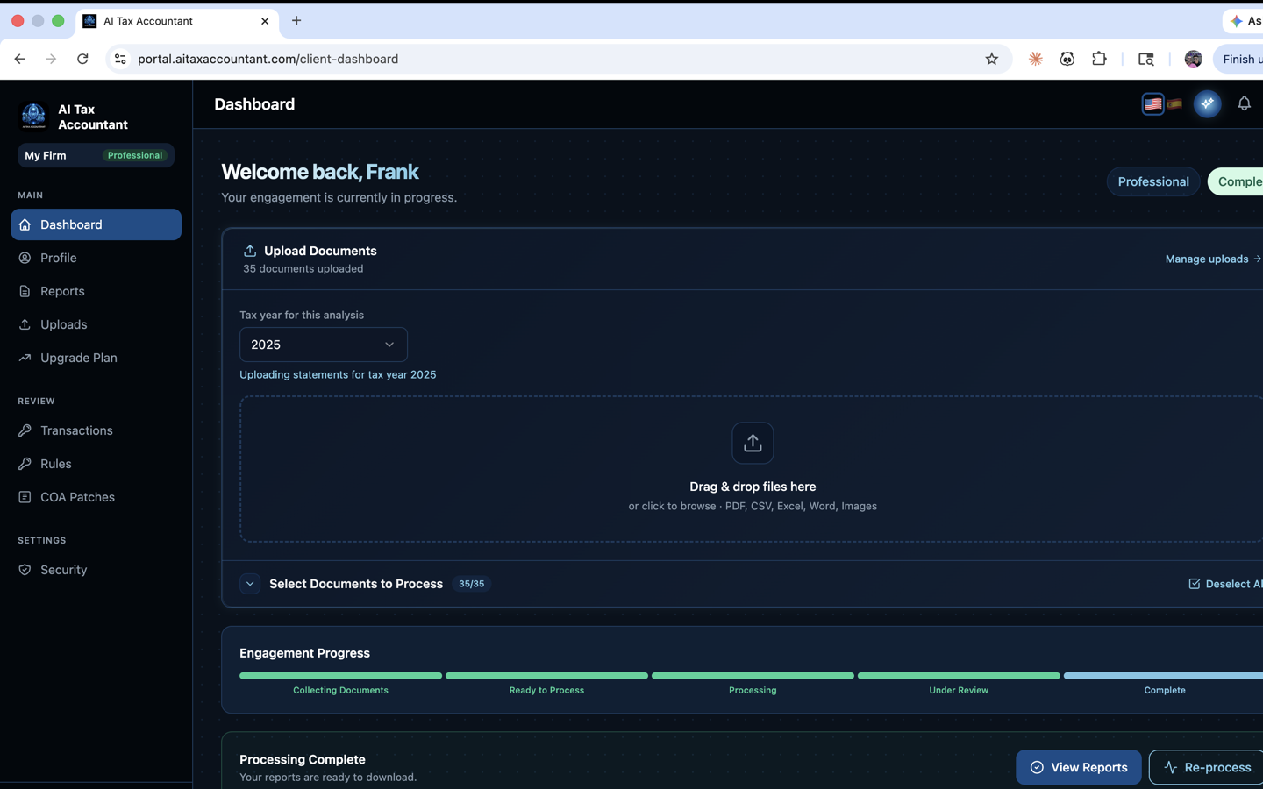Viewport: 1263px width, 789px height.
Task: Open Security settings in sidebar
Action: [x=96, y=570]
